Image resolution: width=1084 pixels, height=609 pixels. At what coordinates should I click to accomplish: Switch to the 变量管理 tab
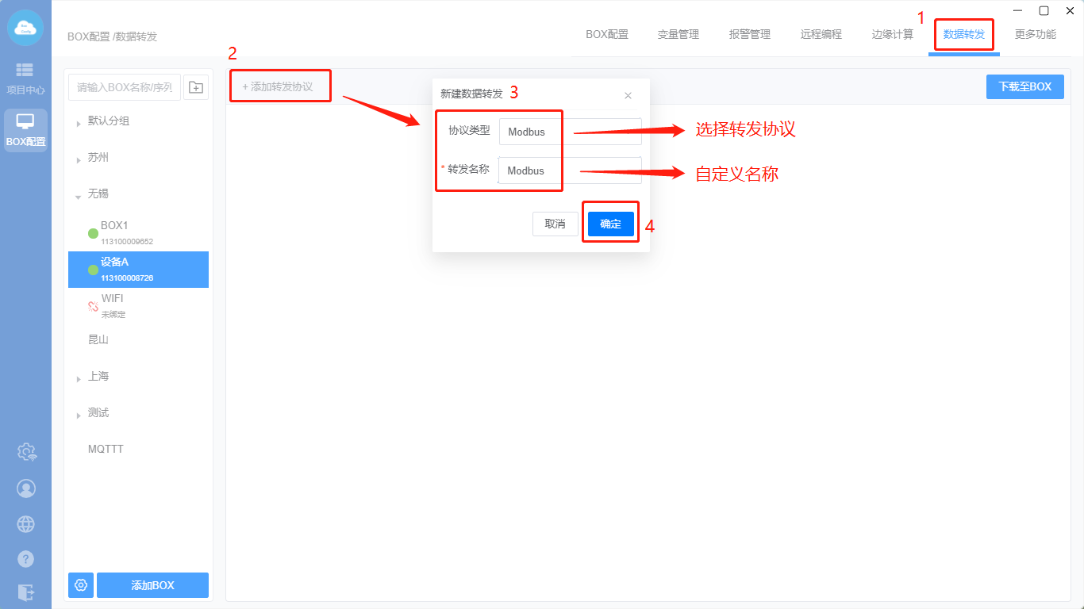678,35
